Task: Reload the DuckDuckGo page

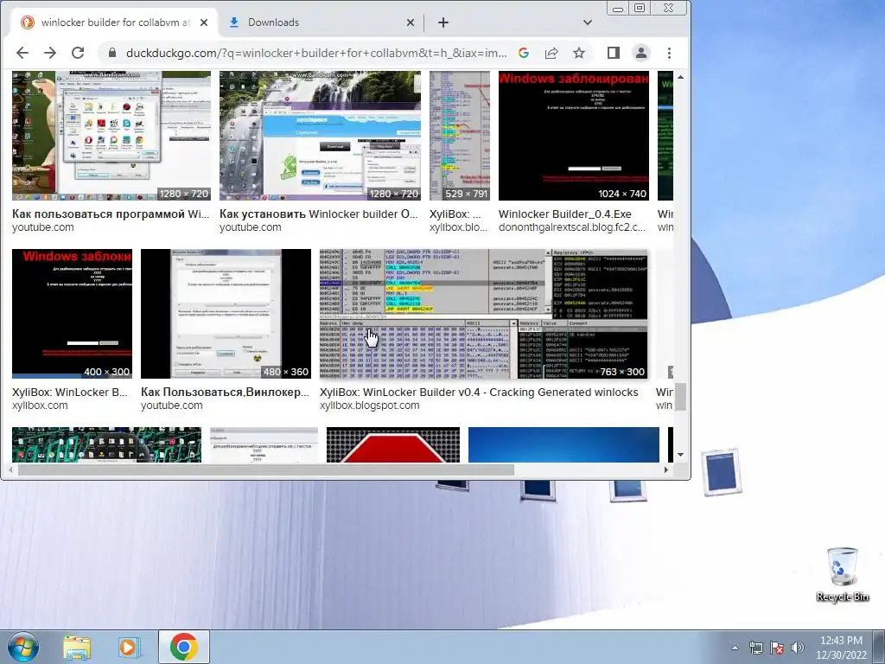Action: tap(78, 53)
